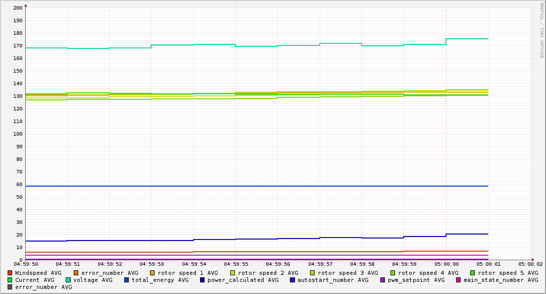The image size is (546, 294).
Task: Click the RRDTOOL / TOBI OETIKER watermark
Action: point(541,30)
